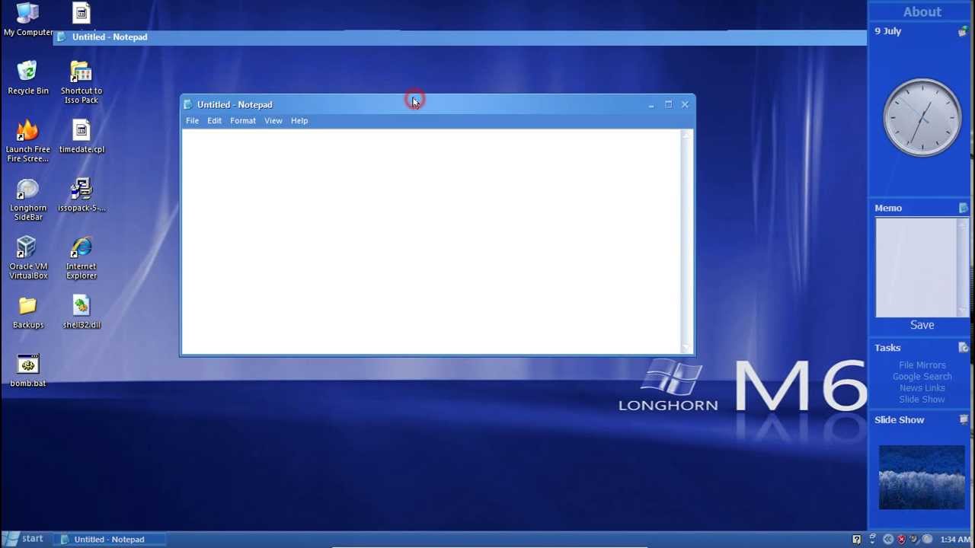
Task: Click the background Notepad window title bar
Action: 459,37
